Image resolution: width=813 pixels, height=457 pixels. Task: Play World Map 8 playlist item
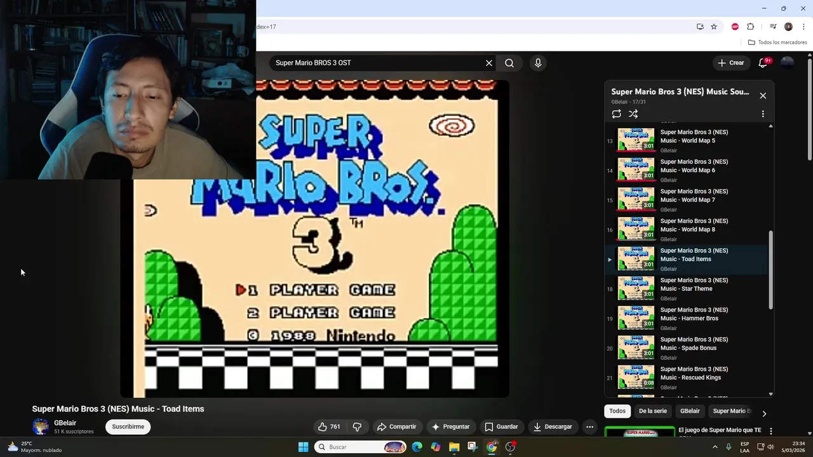tap(686, 230)
